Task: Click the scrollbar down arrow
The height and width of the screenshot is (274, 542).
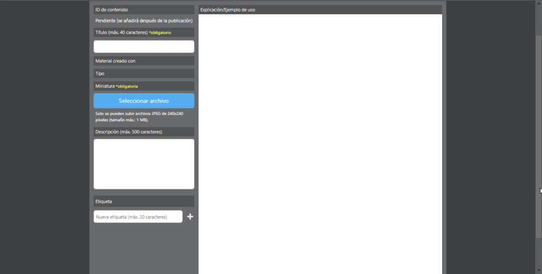Action: (539, 270)
